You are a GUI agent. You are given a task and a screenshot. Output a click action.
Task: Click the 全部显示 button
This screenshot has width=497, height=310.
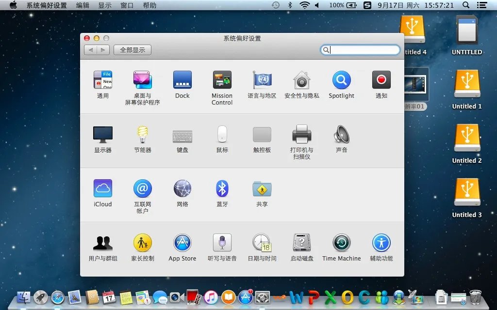[133, 50]
